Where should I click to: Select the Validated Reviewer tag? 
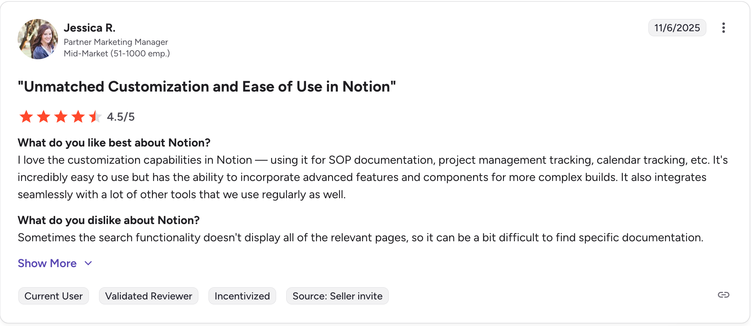pyautogui.click(x=148, y=296)
